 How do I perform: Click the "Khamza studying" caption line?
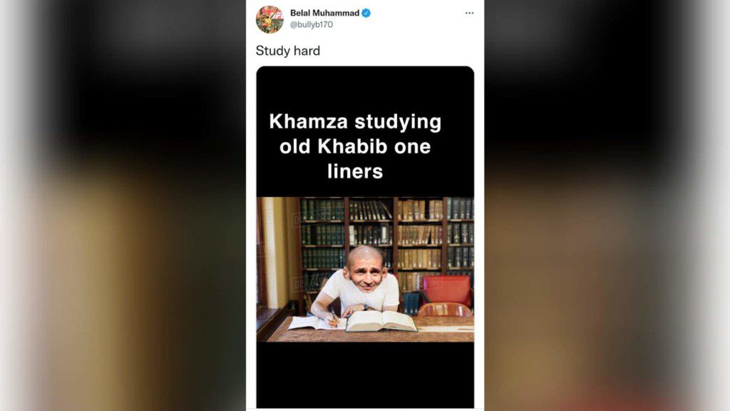[355, 121]
